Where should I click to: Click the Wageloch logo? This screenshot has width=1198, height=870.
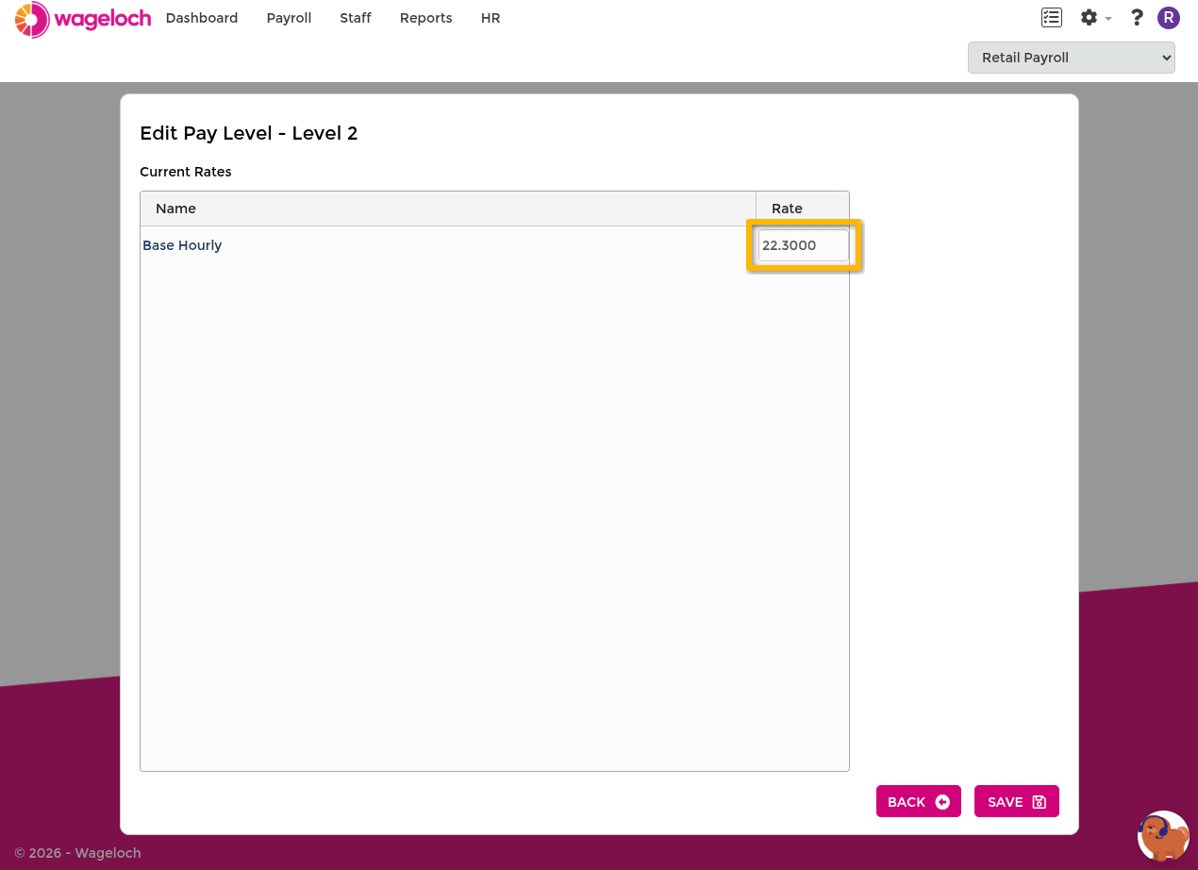coord(83,19)
